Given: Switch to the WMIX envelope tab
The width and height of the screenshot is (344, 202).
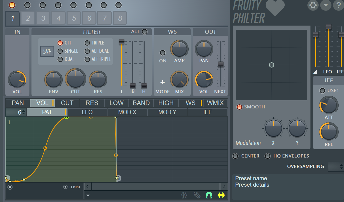Looking at the screenshot, I should click(215, 103).
